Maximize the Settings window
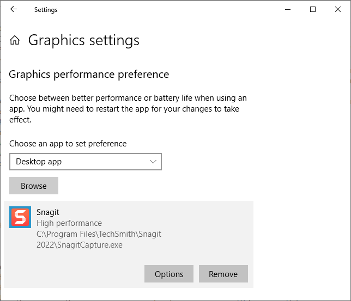Image resolution: width=351 pixels, height=301 pixels. click(312, 9)
